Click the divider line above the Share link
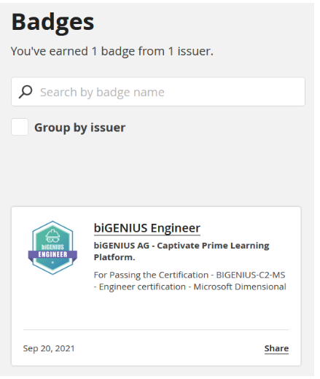The width and height of the screenshot is (320, 379). pyautogui.click(x=156, y=329)
